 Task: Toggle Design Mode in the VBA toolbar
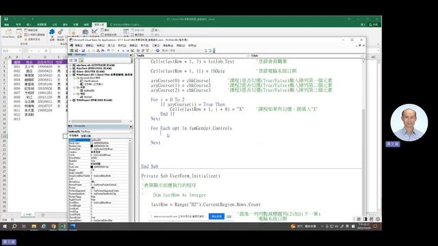[x=133, y=51]
